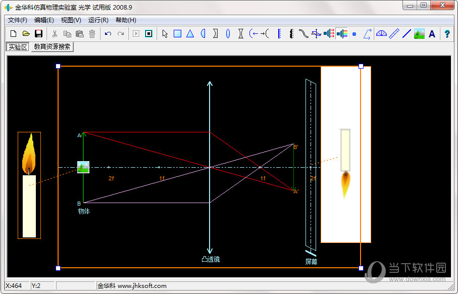Click the bottom-right selection handle
Screen dimensions: 458x294
tap(361, 268)
